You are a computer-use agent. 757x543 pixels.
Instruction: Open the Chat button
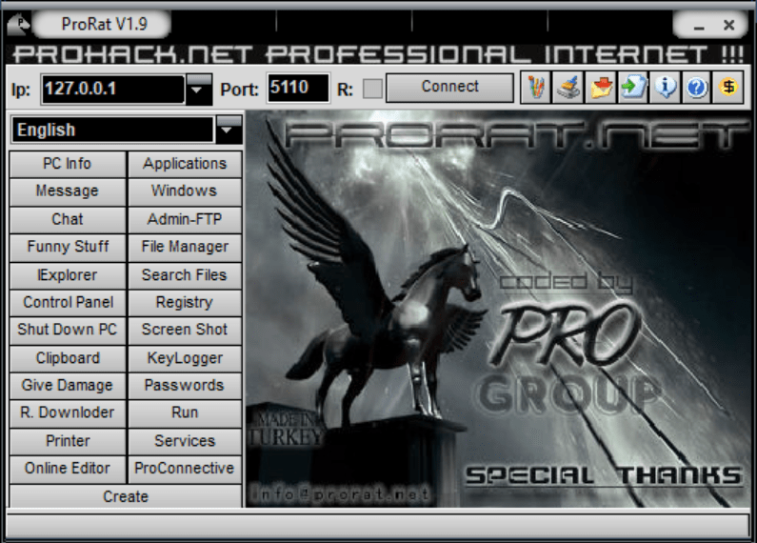click(x=68, y=219)
